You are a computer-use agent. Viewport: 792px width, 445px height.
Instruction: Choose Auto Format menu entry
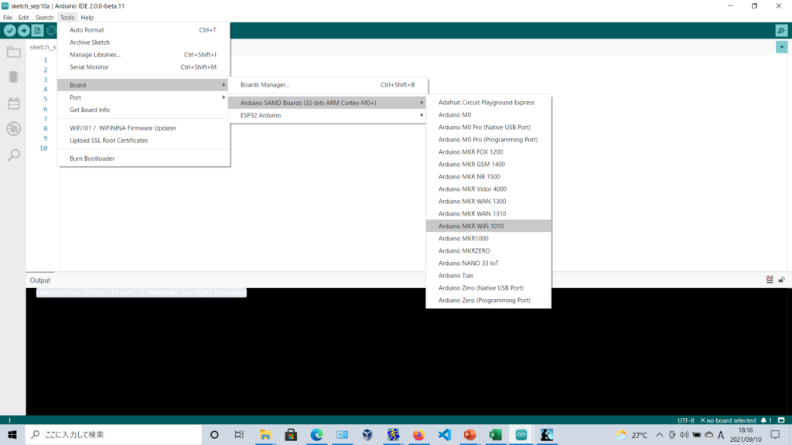tap(143, 30)
